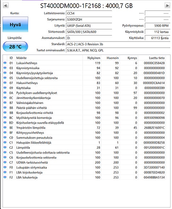Select the status dot for Ympäristön lämpötila

point(5,128)
